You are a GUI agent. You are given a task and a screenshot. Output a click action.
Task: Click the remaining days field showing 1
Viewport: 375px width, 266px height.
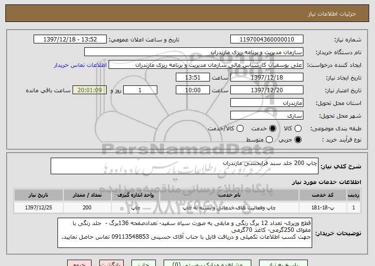[140, 90]
